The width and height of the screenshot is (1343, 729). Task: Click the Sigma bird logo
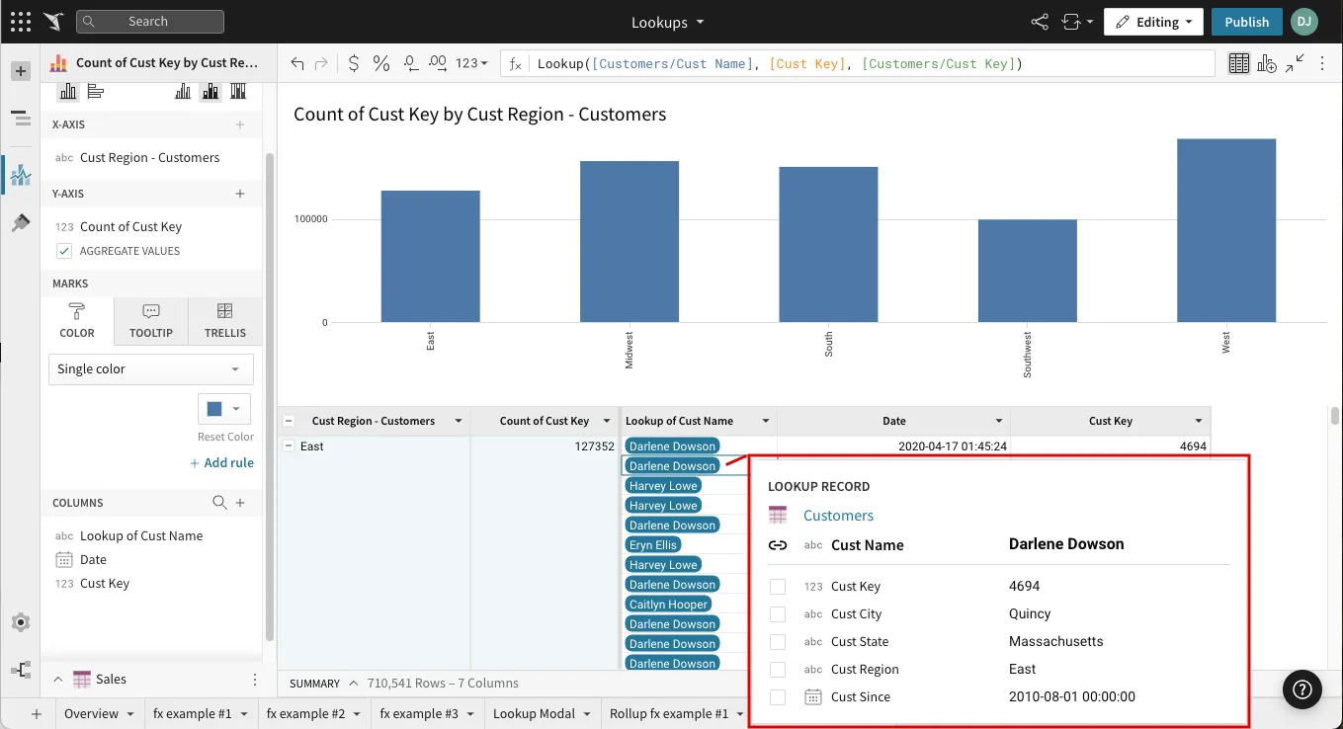pos(53,22)
